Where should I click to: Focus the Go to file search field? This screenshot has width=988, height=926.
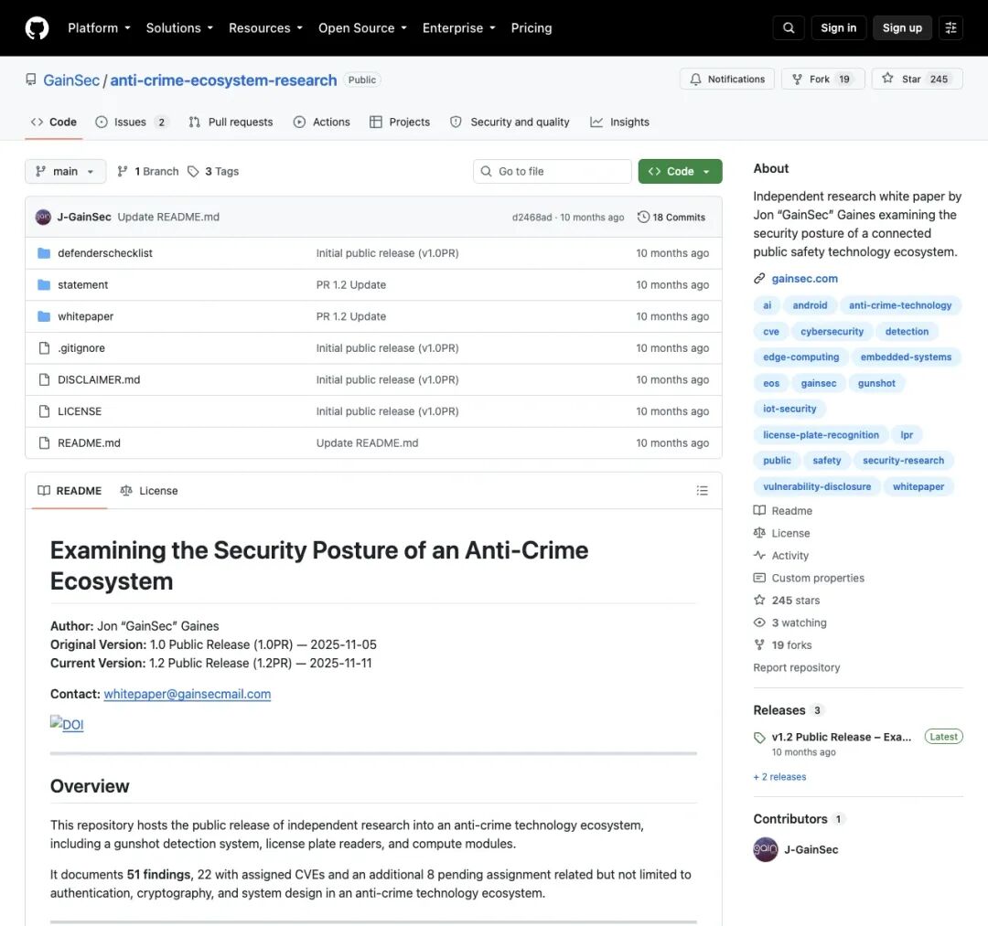pos(552,171)
